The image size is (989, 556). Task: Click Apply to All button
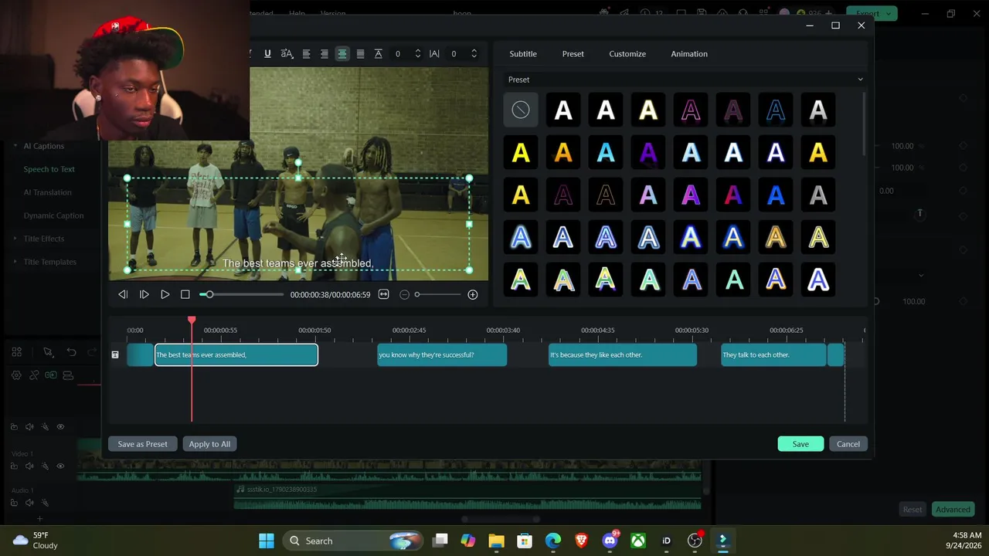(x=209, y=444)
